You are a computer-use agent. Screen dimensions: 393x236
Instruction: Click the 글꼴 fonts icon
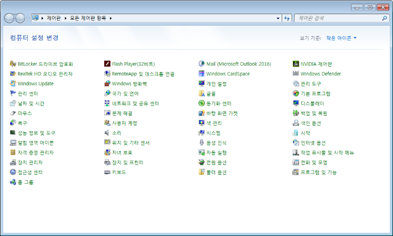click(201, 93)
